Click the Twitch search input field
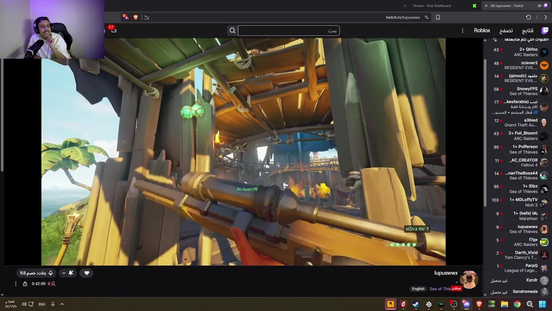The height and width of the screenshot is (311, 552). pos(289,31)
